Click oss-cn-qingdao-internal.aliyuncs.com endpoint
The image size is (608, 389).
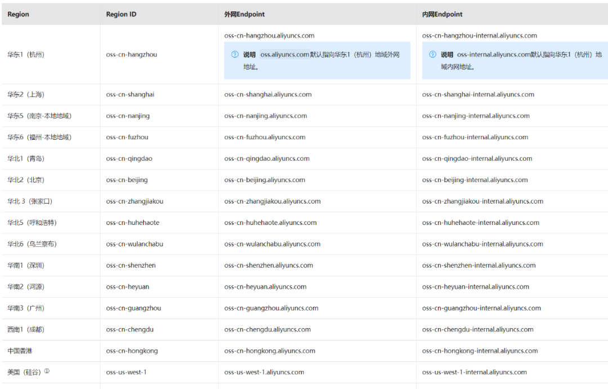click(x=477, y=159)
